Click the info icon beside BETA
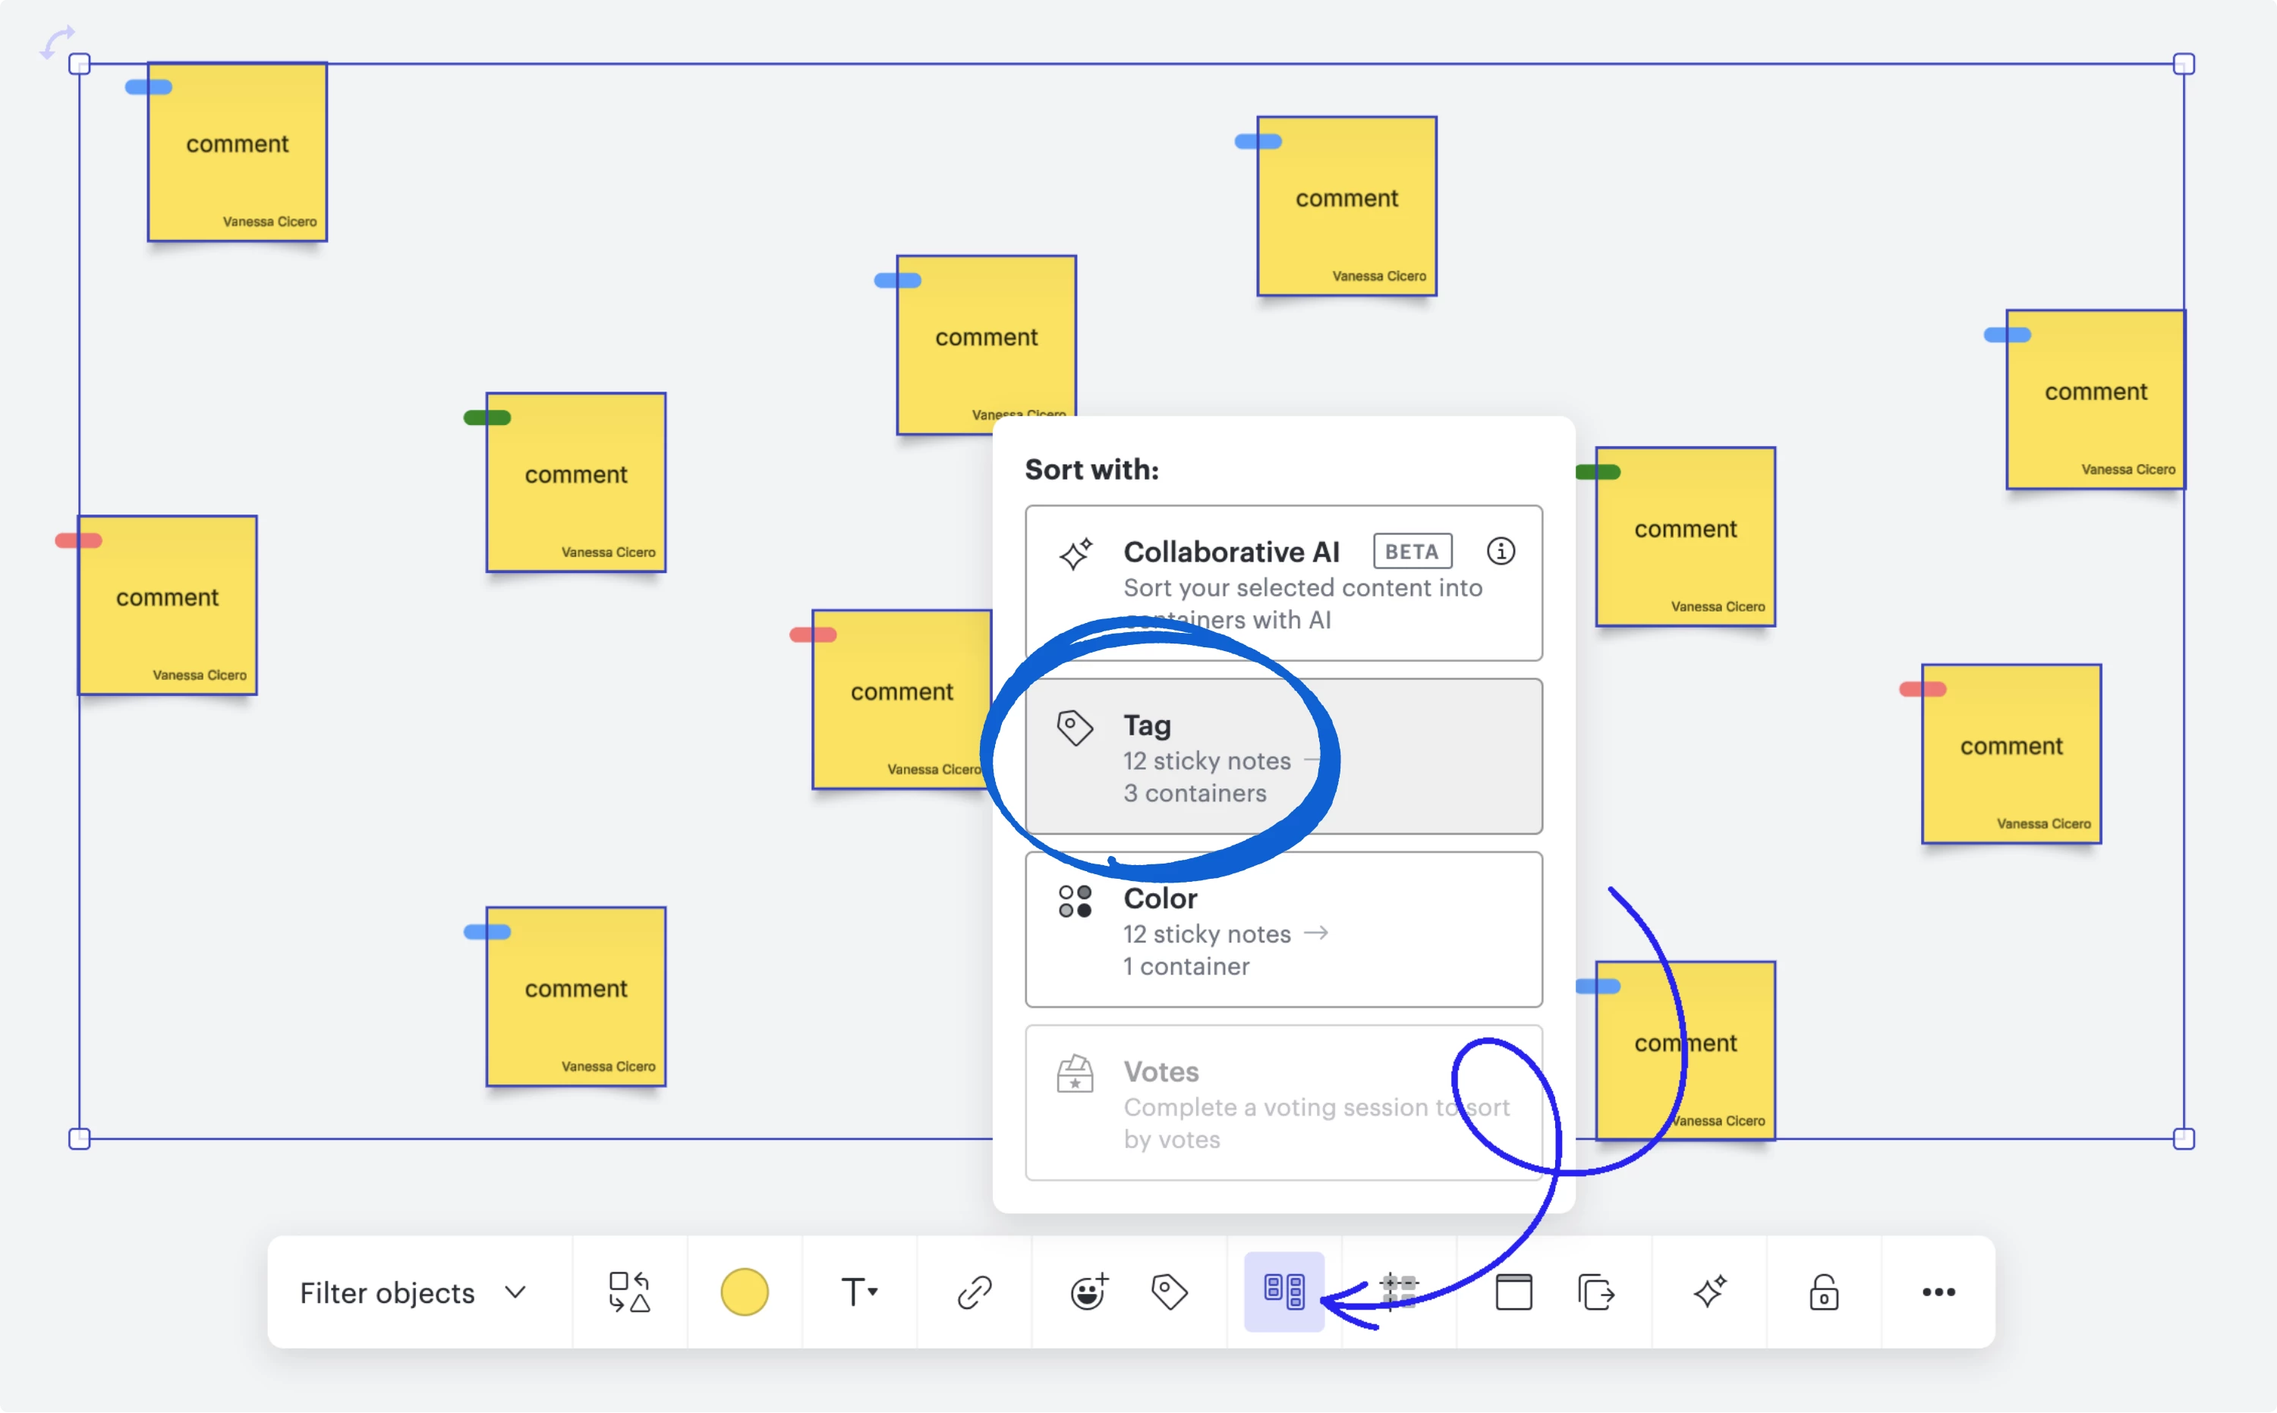2277x1413 pixels. tap(1501, 552)
